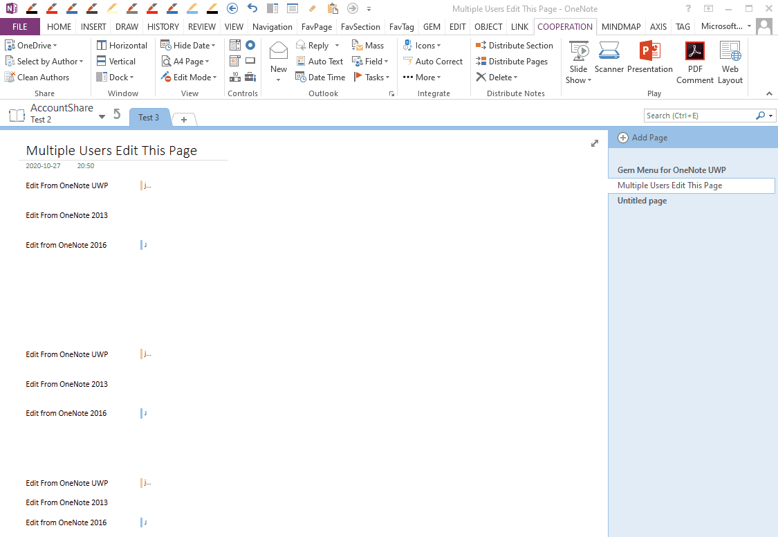Insert Date Time from Outlook group
Screen dimensions: 778x537
pos(320,78)
